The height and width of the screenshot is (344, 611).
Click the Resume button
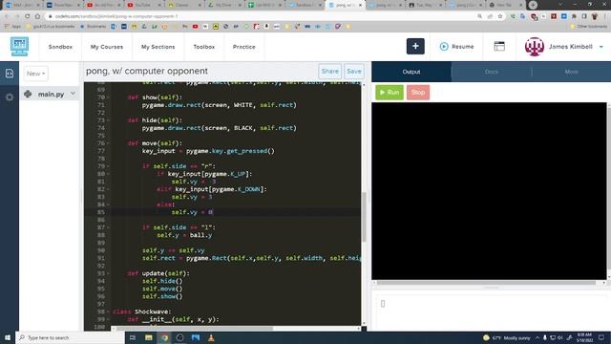[456, 47]
